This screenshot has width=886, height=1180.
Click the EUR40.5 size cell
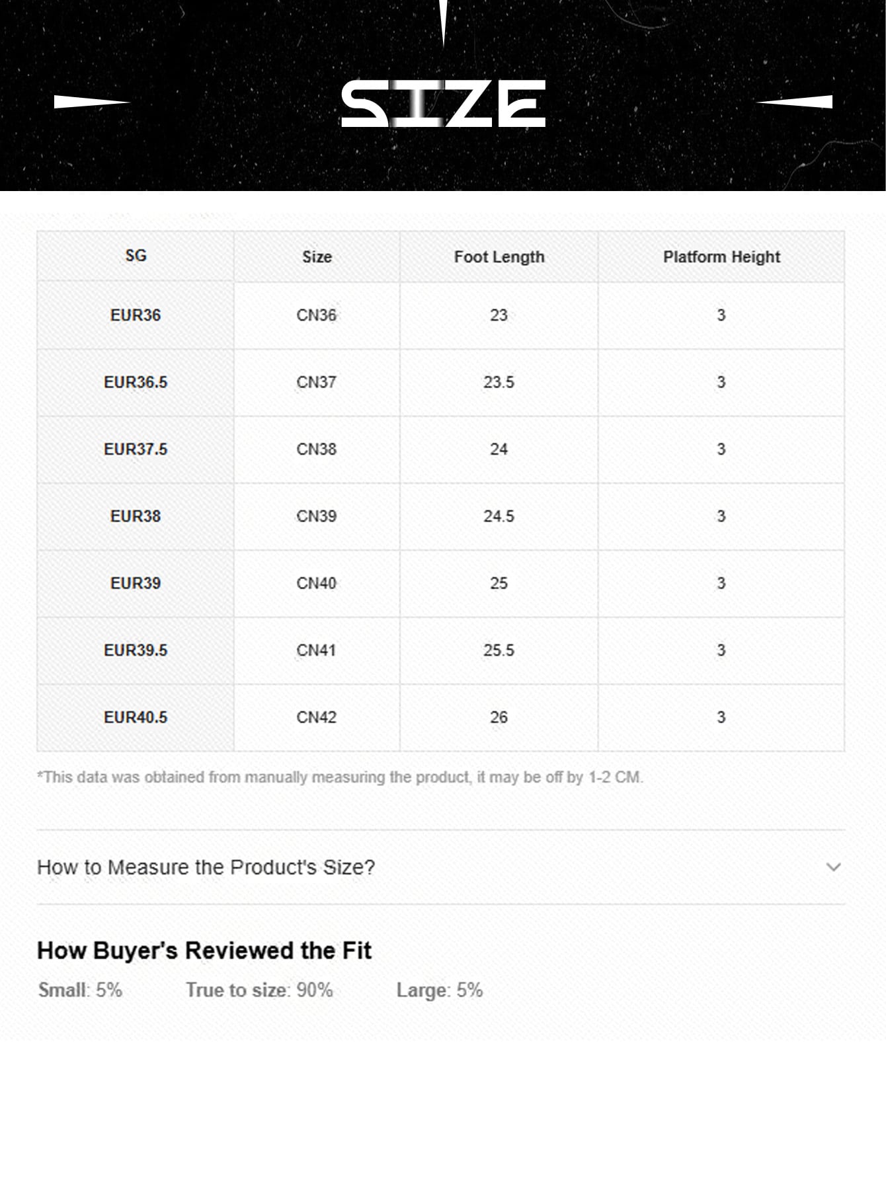(136, 717)
